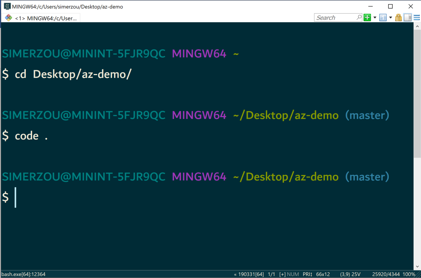Click inside the Search input field
Image resolution: width=421 pixels, height=278 pixels.
coord(335,18)
